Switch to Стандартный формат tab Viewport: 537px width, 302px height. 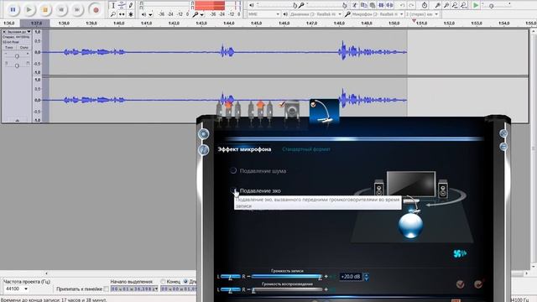(306, 149)
